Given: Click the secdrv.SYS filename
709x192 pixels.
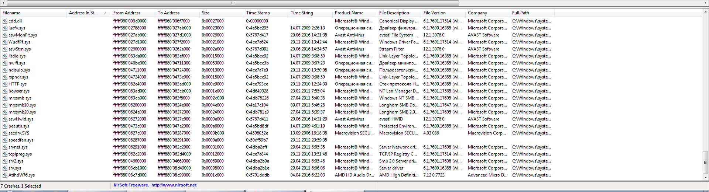Looking at the screenshot, I should pyautogui.click(x=19, y=133).
